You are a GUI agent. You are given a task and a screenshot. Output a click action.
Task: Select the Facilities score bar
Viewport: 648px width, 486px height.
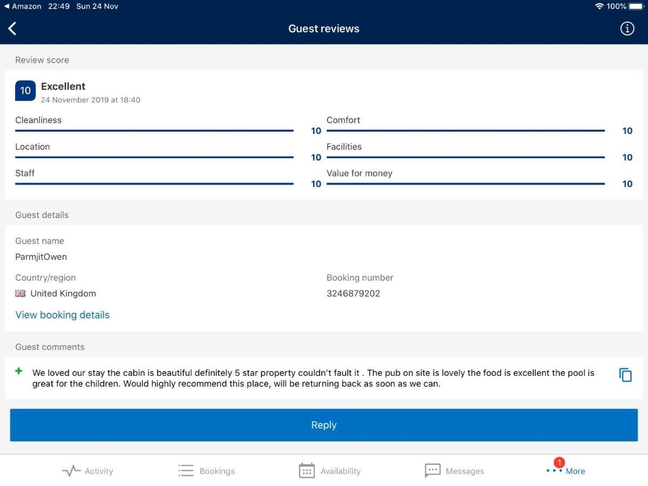pyautogui.click(x=465, y=157)
